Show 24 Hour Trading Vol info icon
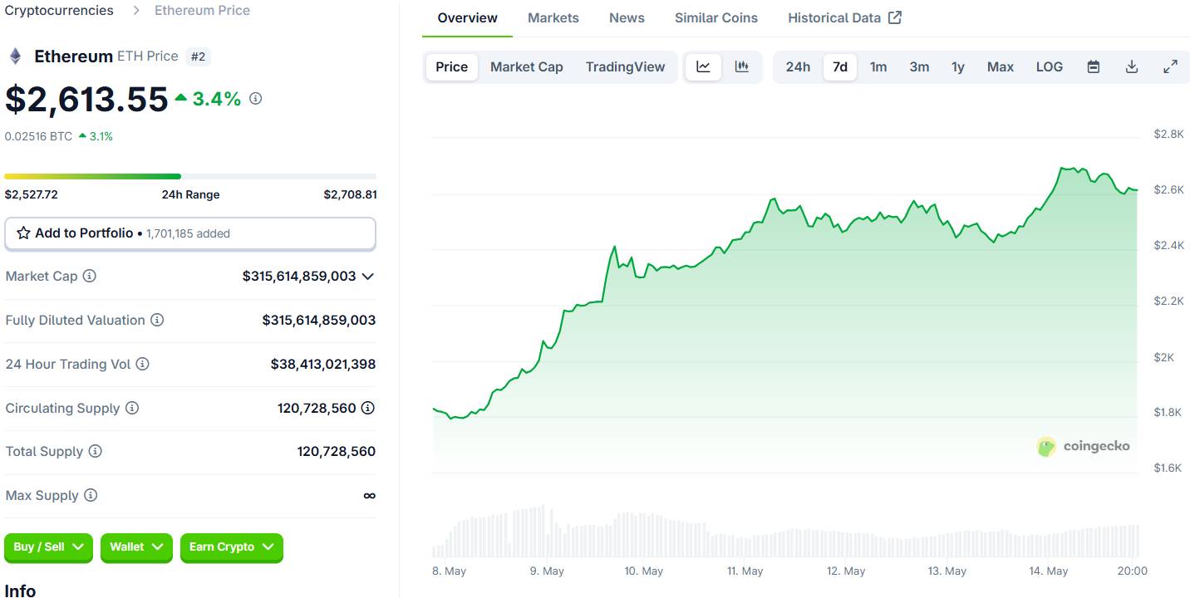This screenshot has height=598, width=1190. [x=143, y=364]
